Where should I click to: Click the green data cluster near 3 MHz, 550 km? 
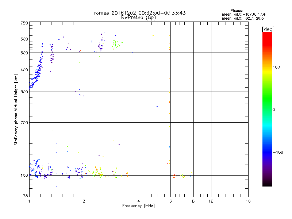pyautogui.click(x=116, y=45)
